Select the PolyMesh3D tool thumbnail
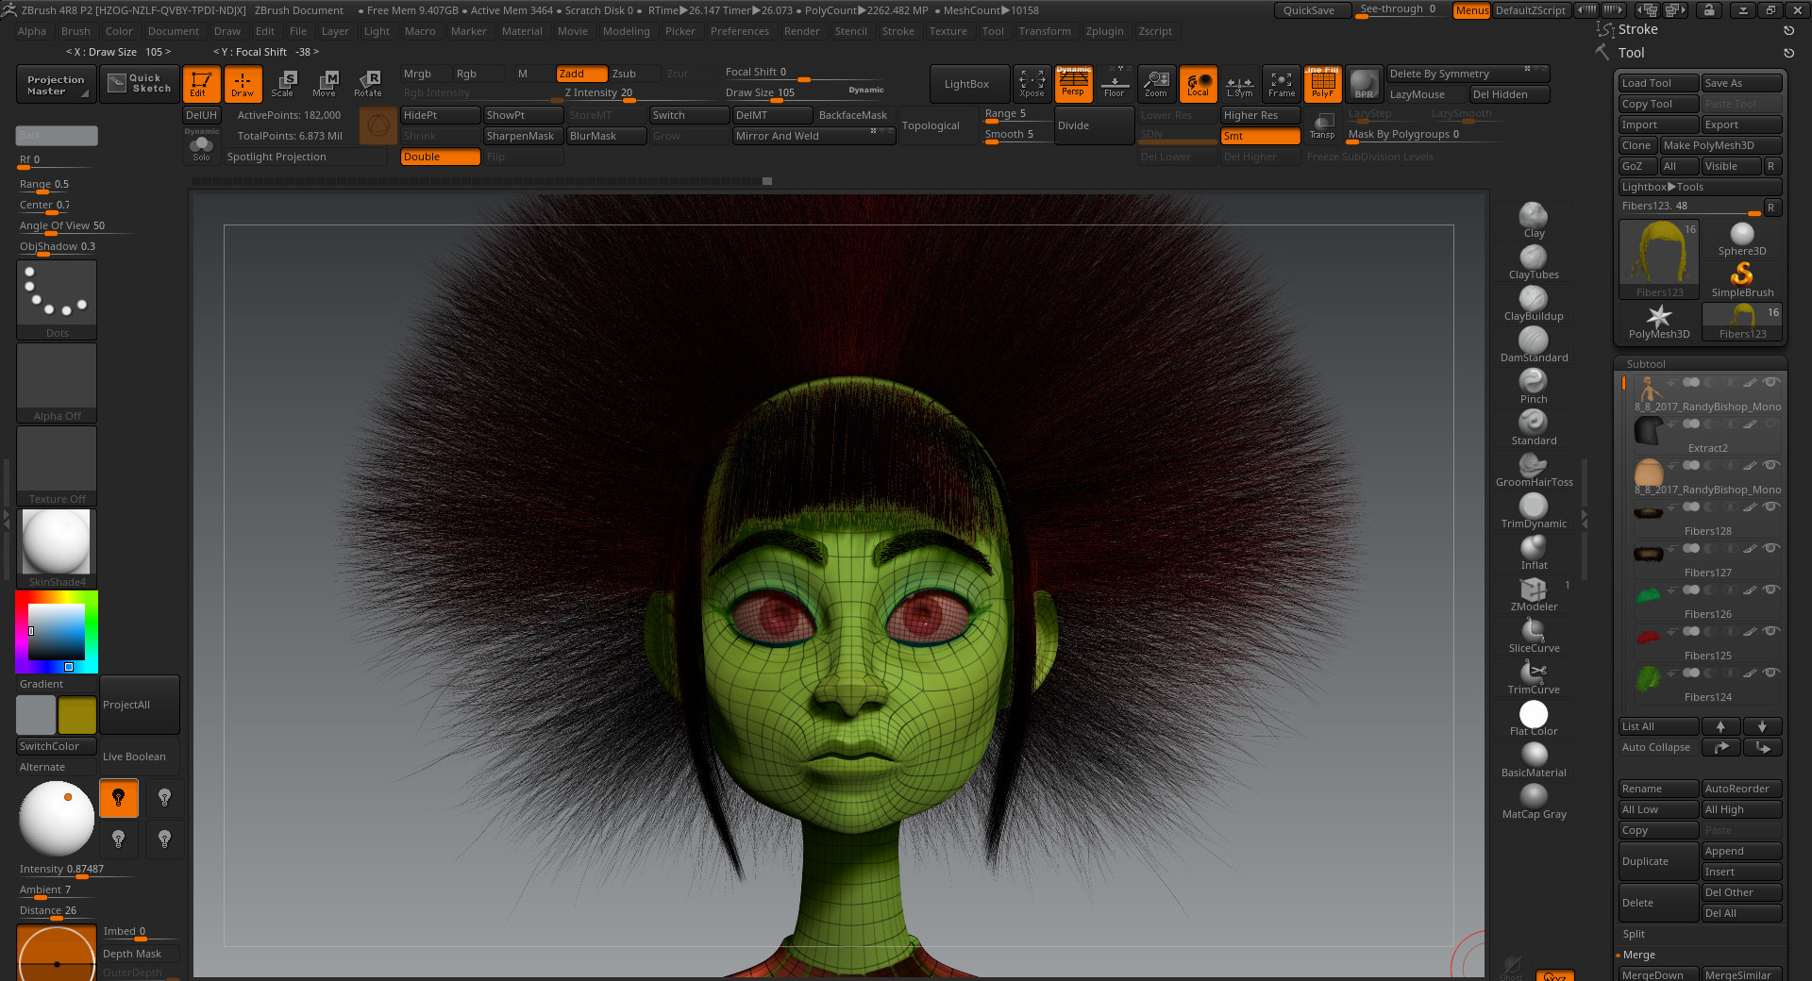The image size is (1812, 981). coord(1658,321)
